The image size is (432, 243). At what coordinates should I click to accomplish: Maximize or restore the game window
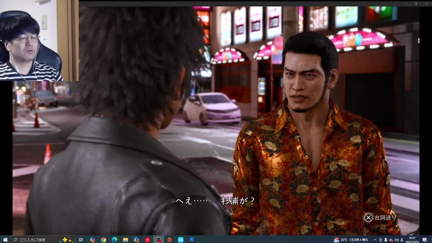[x=416, y=3]
